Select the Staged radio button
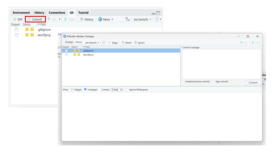 pyautogui.click(x=72, y=89)
